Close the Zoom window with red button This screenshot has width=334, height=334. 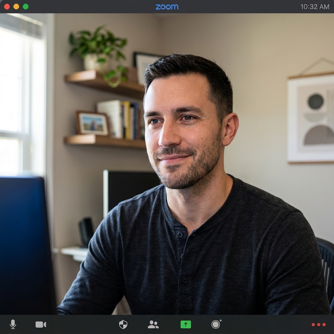(7, 7)
